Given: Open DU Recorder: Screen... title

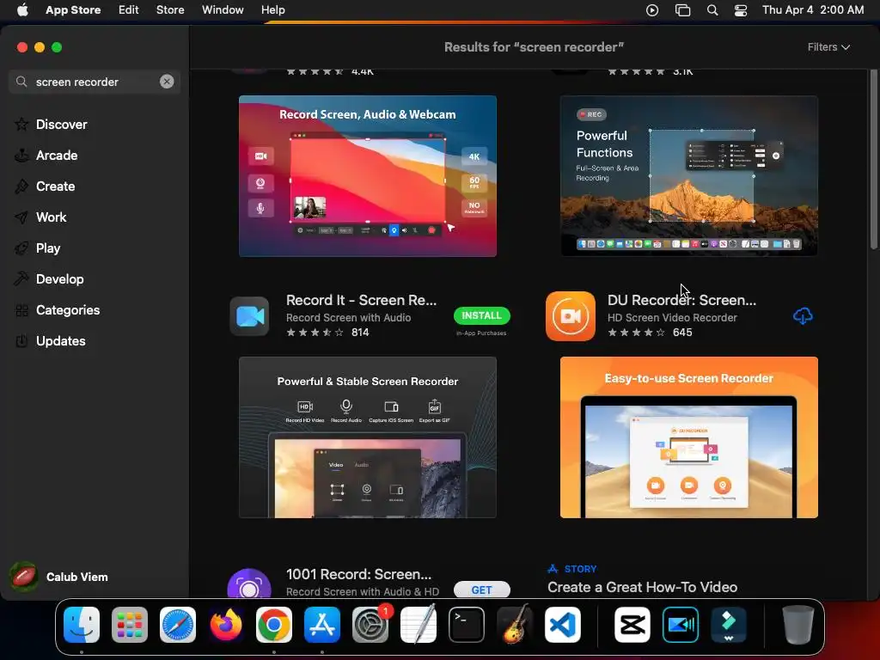Looking at the screenshot, I should point(681,300).
